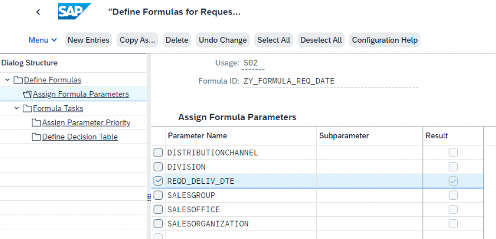496x239 pixels.
Task: Click the New Entries button
Action: pyautogui.click(x=88, y=40)
